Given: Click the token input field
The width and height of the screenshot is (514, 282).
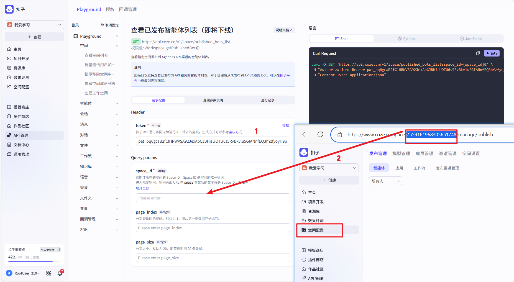Looking at the screenshot, I should pyautogui.click(x=213, y=141).
